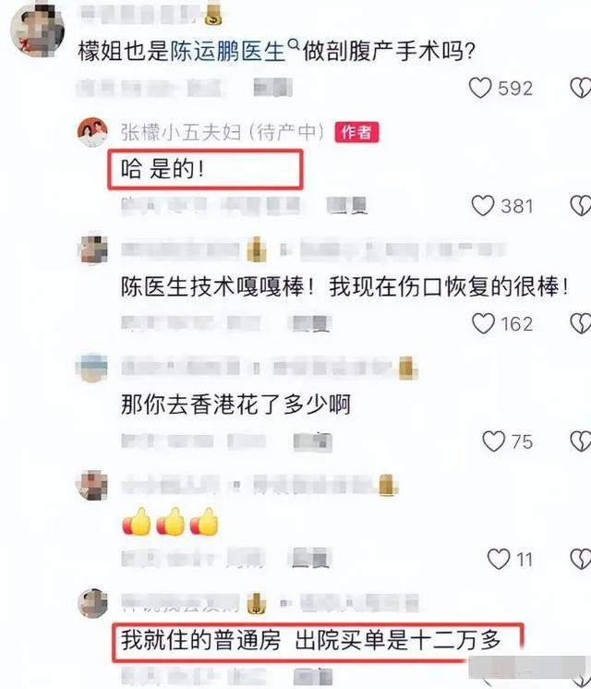Open top commenter's pixelated avatar

(37, 30)
